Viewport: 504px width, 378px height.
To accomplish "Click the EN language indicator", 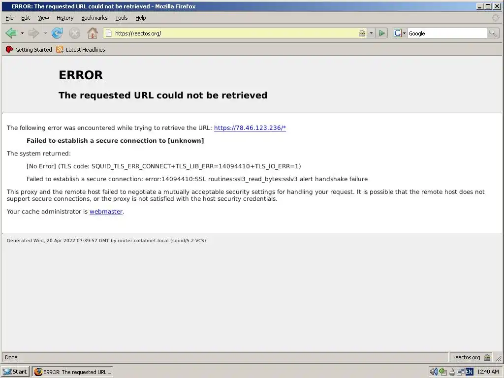I will pos(469,372).
